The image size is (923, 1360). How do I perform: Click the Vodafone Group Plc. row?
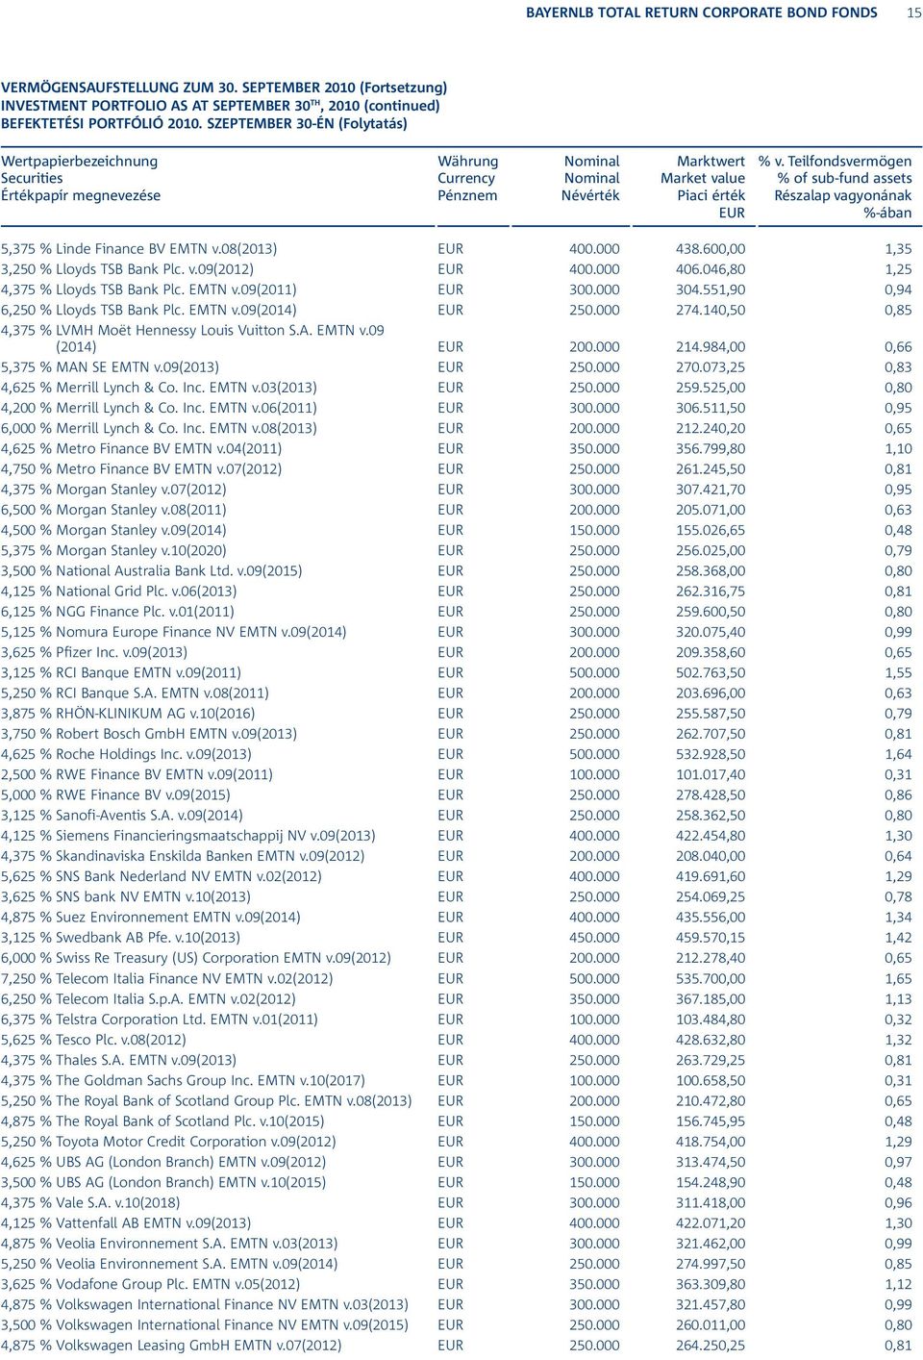457,1284
